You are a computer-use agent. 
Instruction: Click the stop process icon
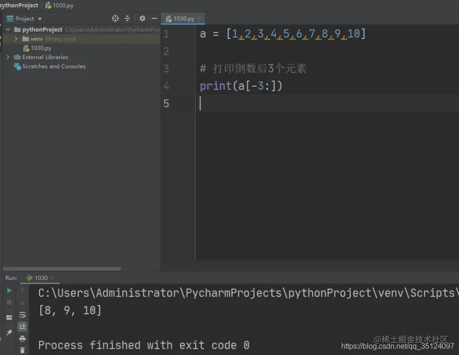pyautogui.click(x=9, y=302)
